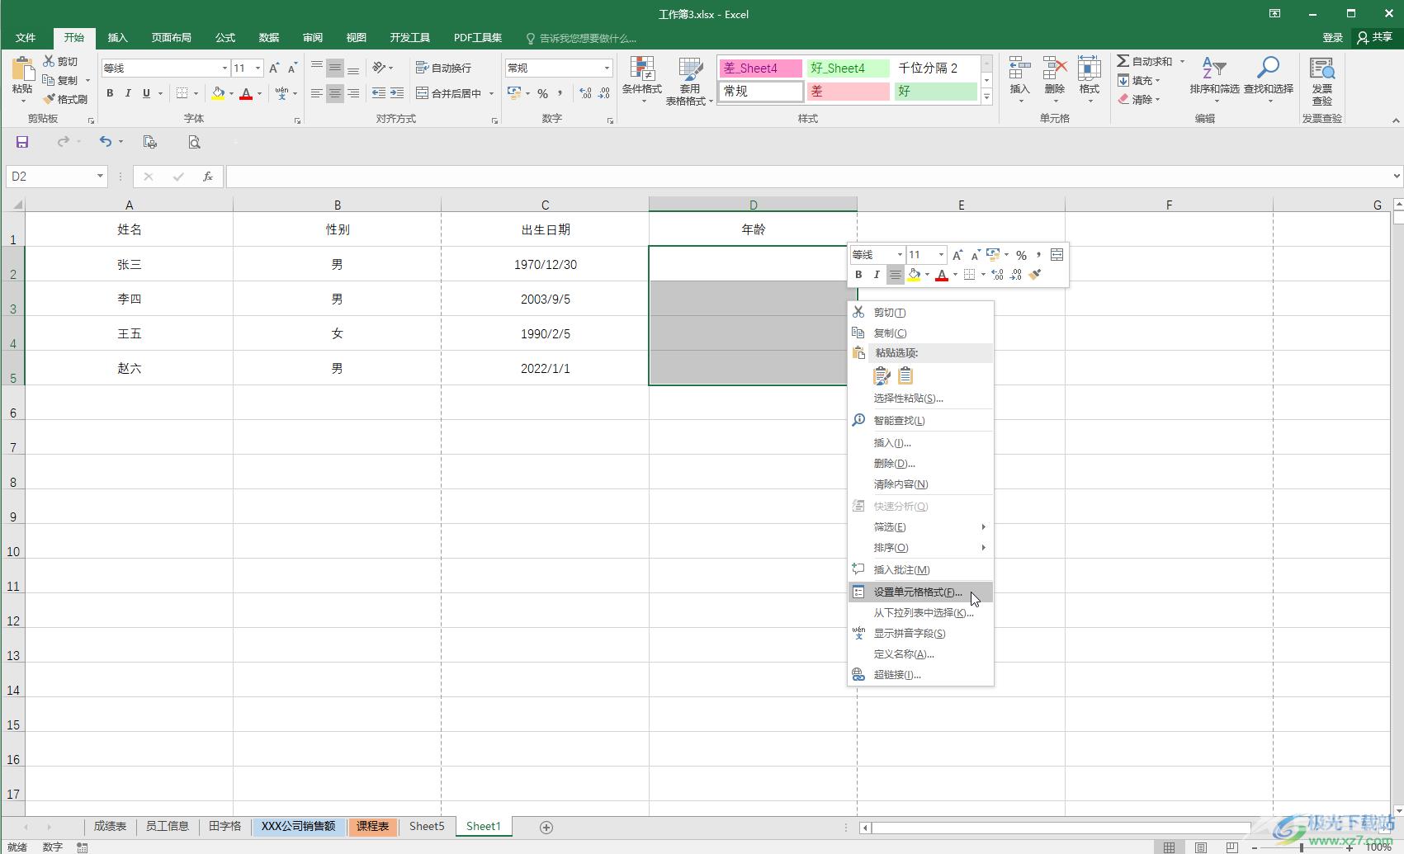Toggle italic in the mini toolbar
1404x854 pixels.
pos(877,275)
